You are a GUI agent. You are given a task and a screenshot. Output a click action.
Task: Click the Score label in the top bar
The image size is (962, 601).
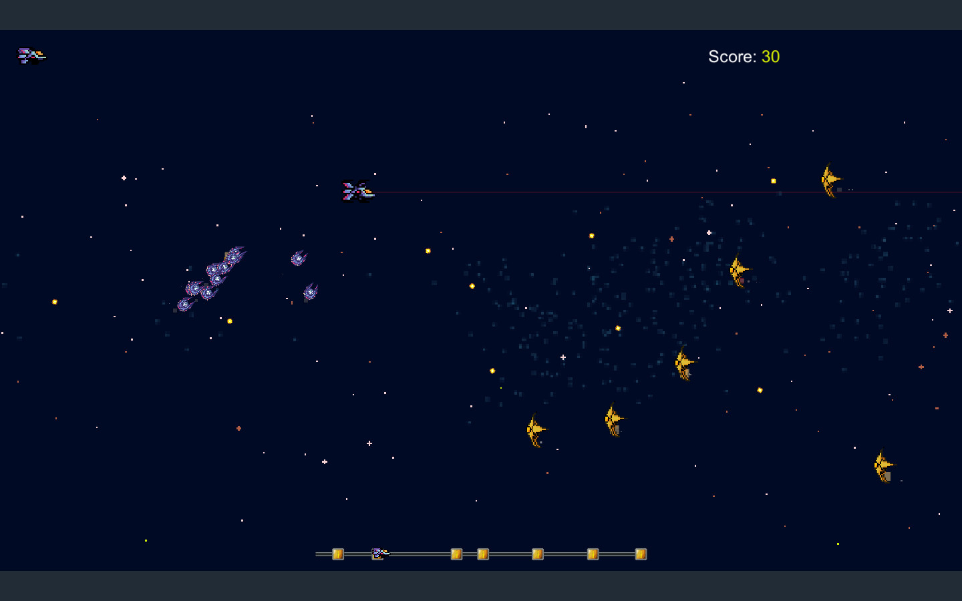pos(732,57)
